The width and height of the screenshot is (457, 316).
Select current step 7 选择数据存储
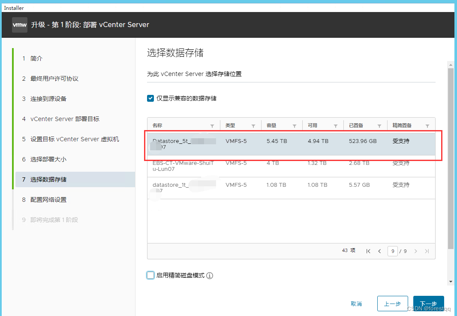(x=75, y=179)
